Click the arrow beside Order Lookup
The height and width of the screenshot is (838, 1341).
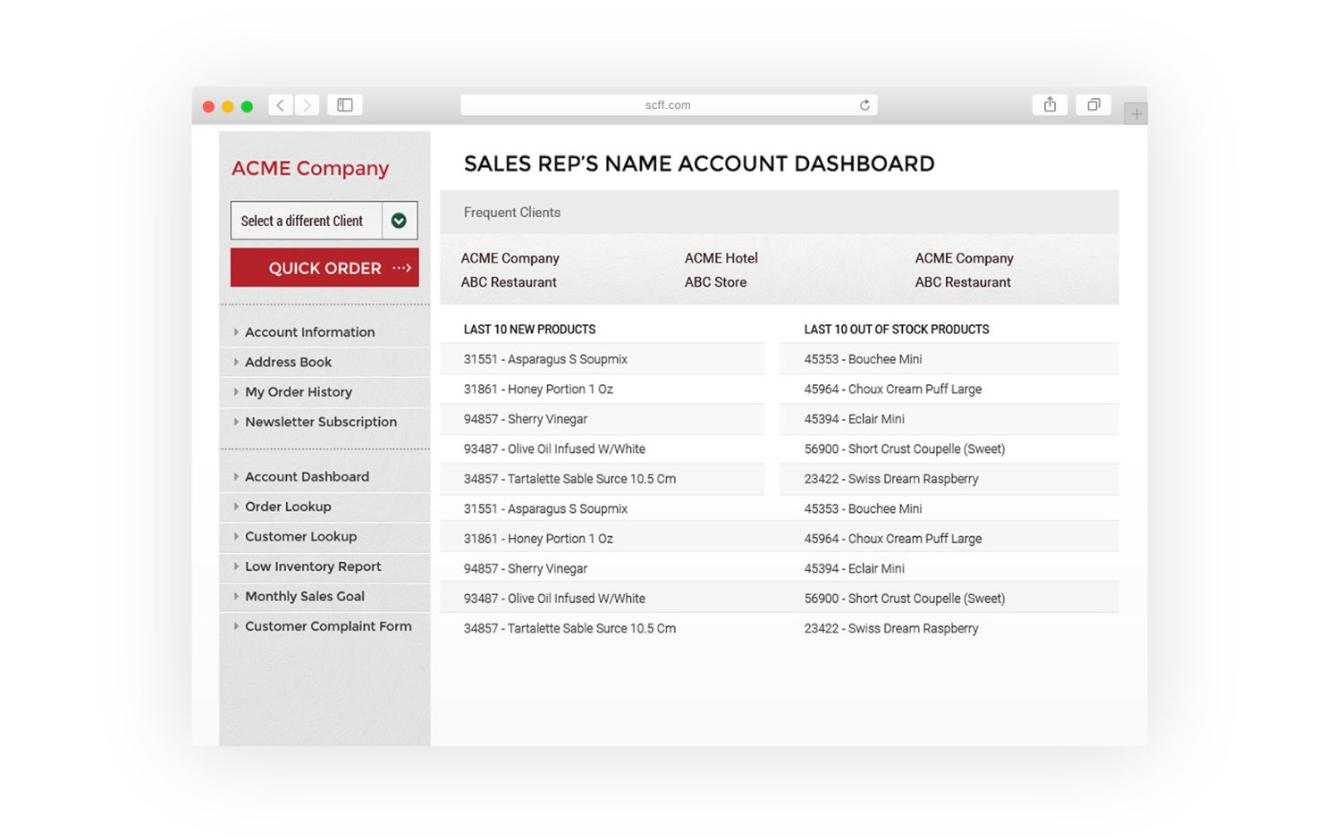click(x=236, y=507)
